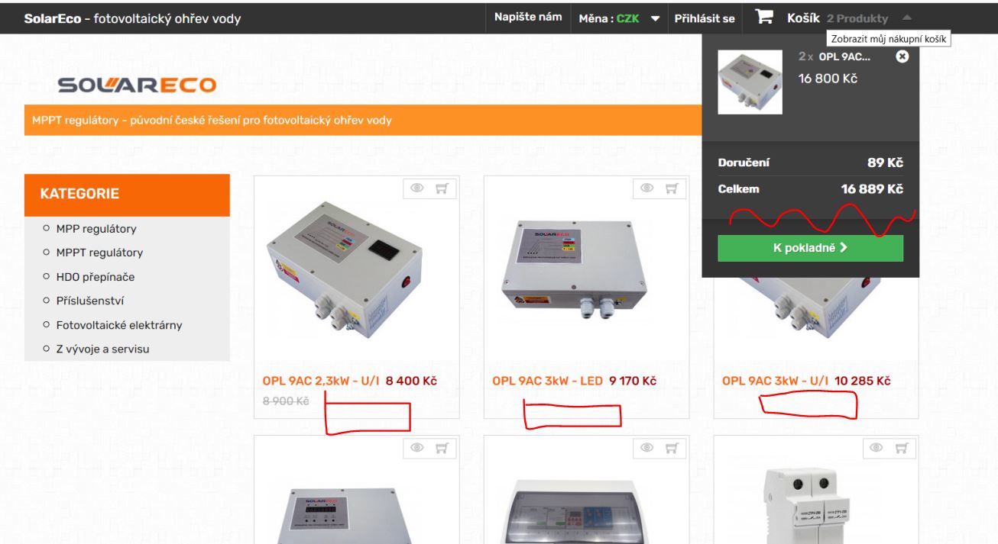The height and width of the screenshot is (544, 998).
Task: Open MPPT regulátory category
Action: (x=99, y=253)
